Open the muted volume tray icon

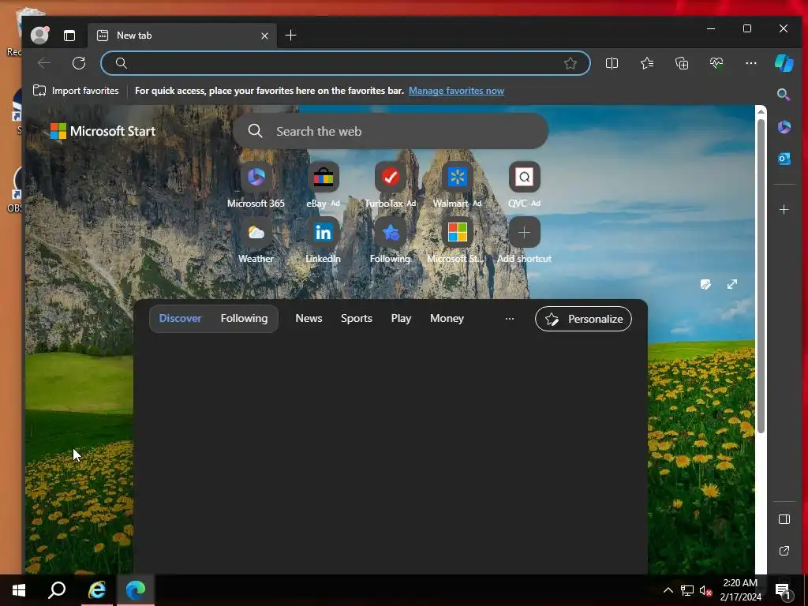[705, 590]
